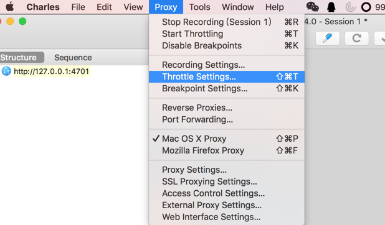Click the swirl status icon in menu bar
The width and height of the screenshot is (385, 225).
click(x=350, y=7)
